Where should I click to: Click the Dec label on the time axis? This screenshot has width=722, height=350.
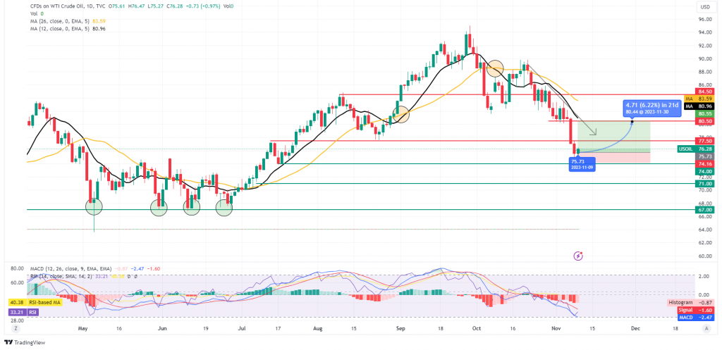[x=636, y=329]
